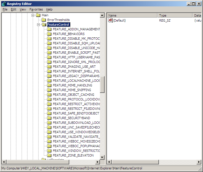The width and height of the screenshot is (203, 172).
Task: Open the Edit menu
Action: pos(13,9)
